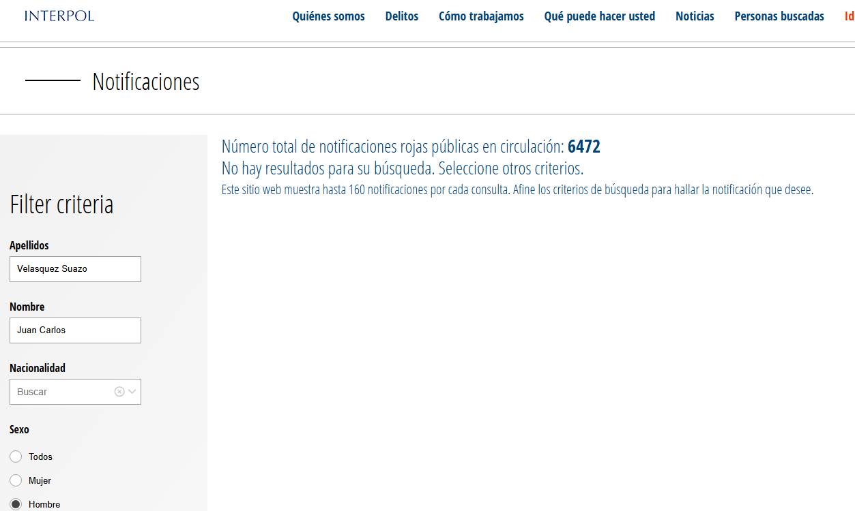Go to 'Personas buscadas' page
This screenshot has height=511, width=855.
tap(779, 16)
